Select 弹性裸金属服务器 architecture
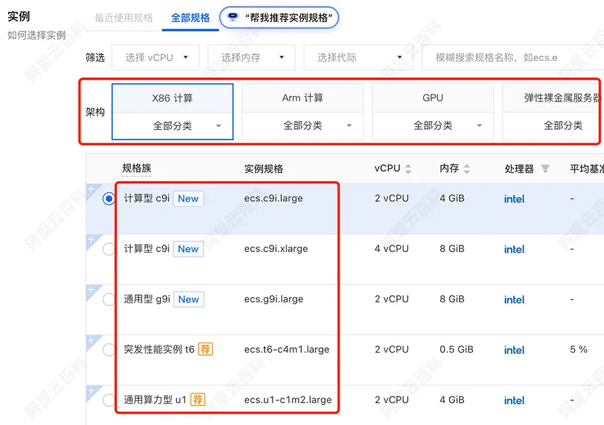The image size is (604, 425). pyautogui.click(x=553, y=98)
